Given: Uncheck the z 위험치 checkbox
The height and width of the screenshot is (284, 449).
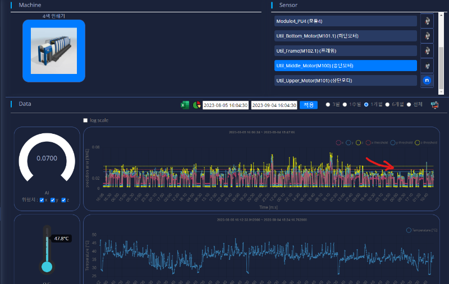Looking at the screenshot, I should pos(63,200).
